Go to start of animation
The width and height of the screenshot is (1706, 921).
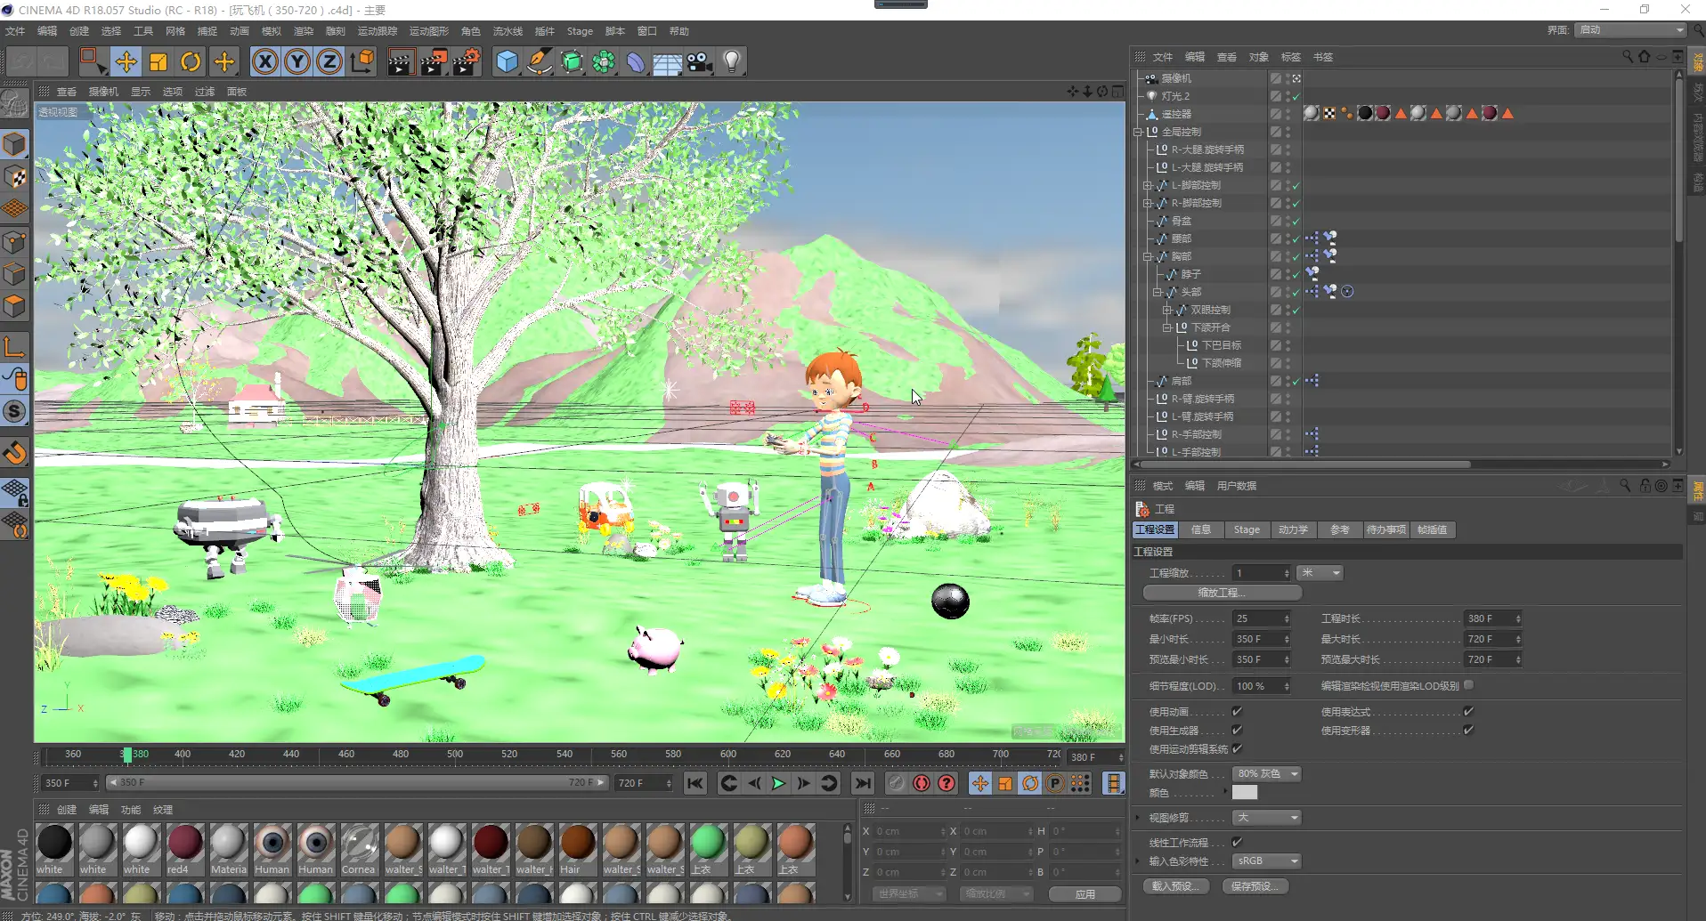pyautogui.click(x=695, y=783)
